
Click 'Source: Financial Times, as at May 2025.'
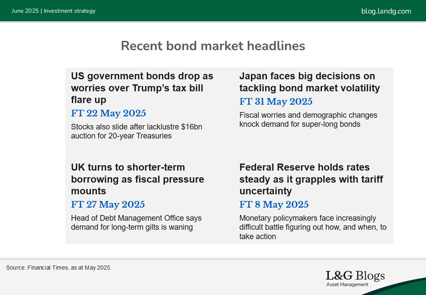click(x=59, y=268)
